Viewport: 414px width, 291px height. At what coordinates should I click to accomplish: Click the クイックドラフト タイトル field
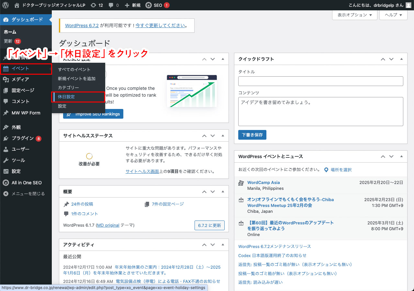pyautogui.click(x=320, y=81)
